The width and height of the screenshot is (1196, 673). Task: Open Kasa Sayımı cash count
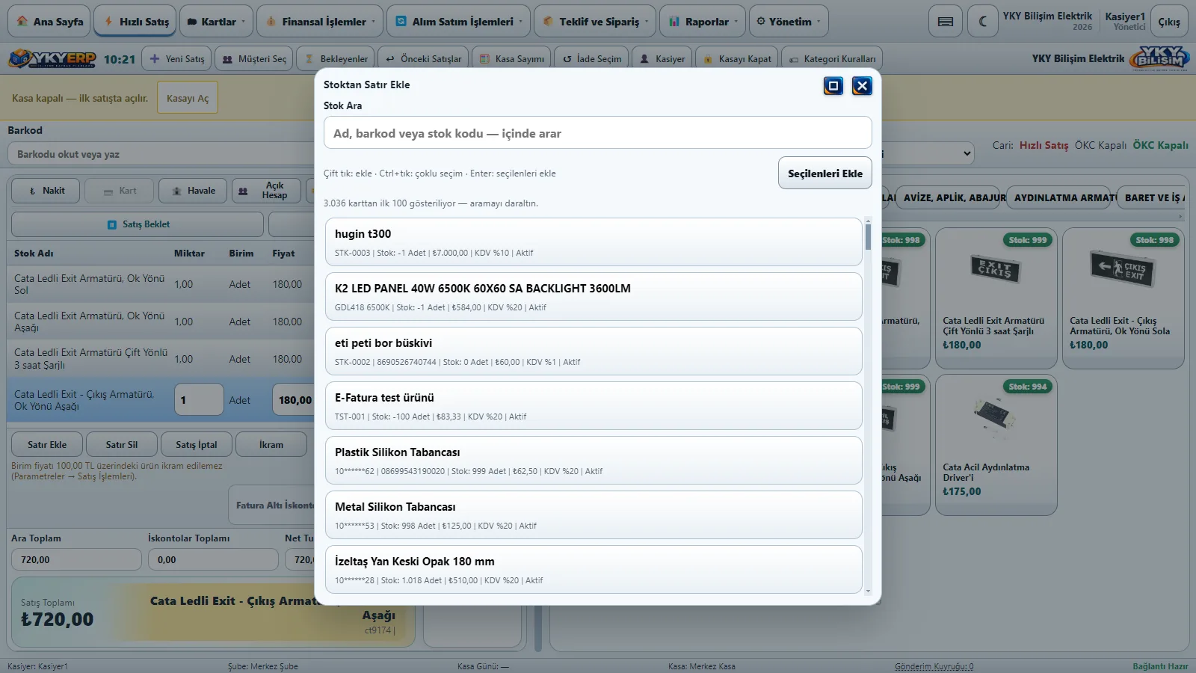point(512,58)
